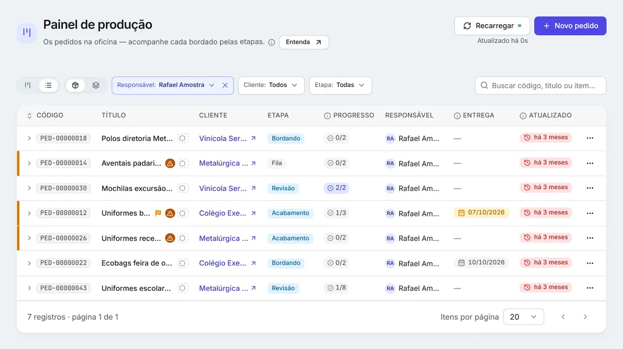Click the 10/10/2026 delivery date badge

coord(481,263)
